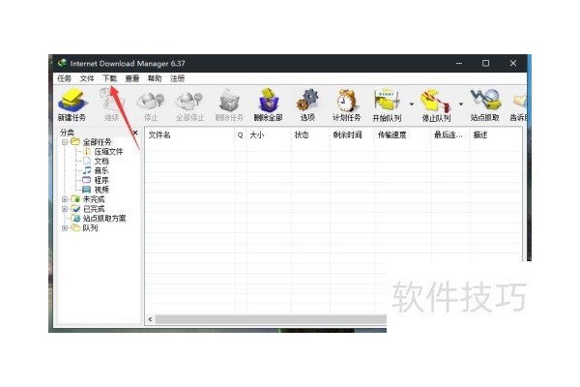580x387 pixels.
Task: Select 未完成 folder
Action: 88,199
